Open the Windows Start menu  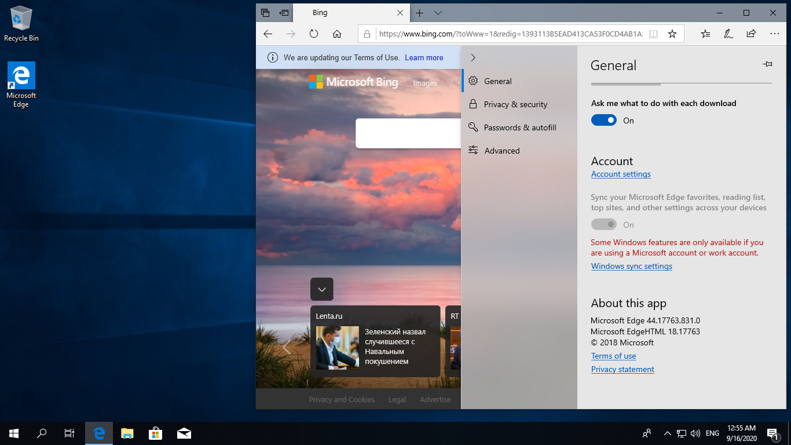pos(14,433)
